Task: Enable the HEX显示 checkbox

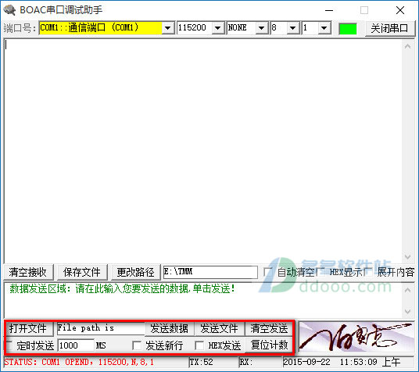Action: (321, 272)
